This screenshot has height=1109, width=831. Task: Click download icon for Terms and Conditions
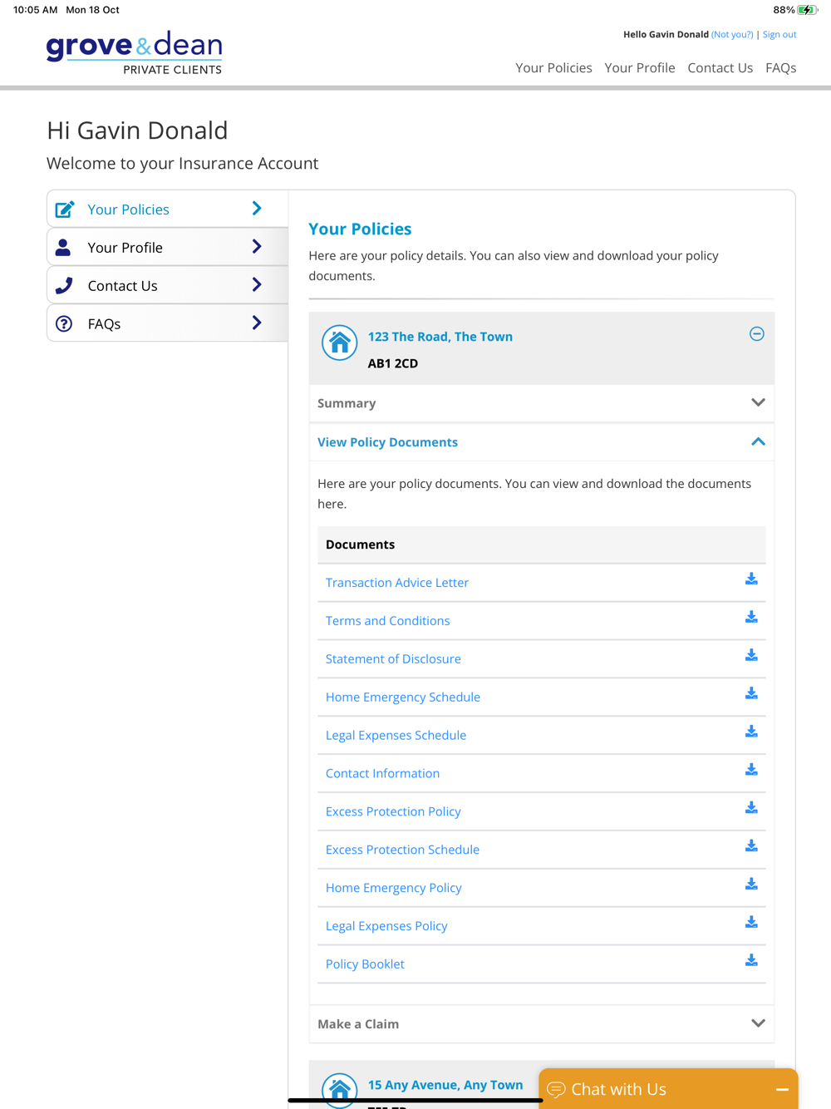point(751,617)
